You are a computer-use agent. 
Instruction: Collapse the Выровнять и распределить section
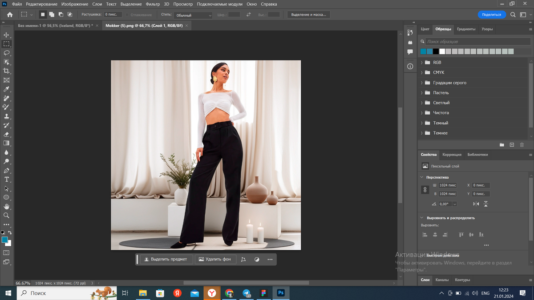422,218
